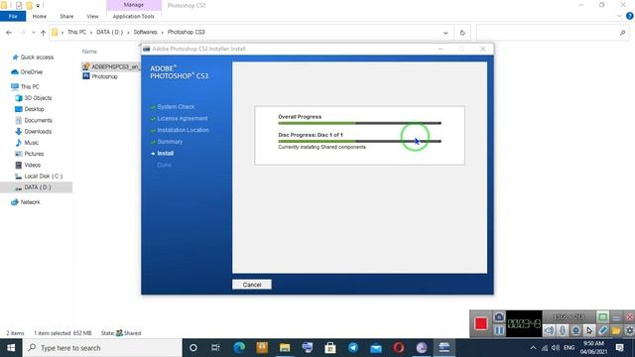Open recorder settings via the gear icon
Viewport: 635px width, 357px height.
pyautogui.click(x=629, y=330)
